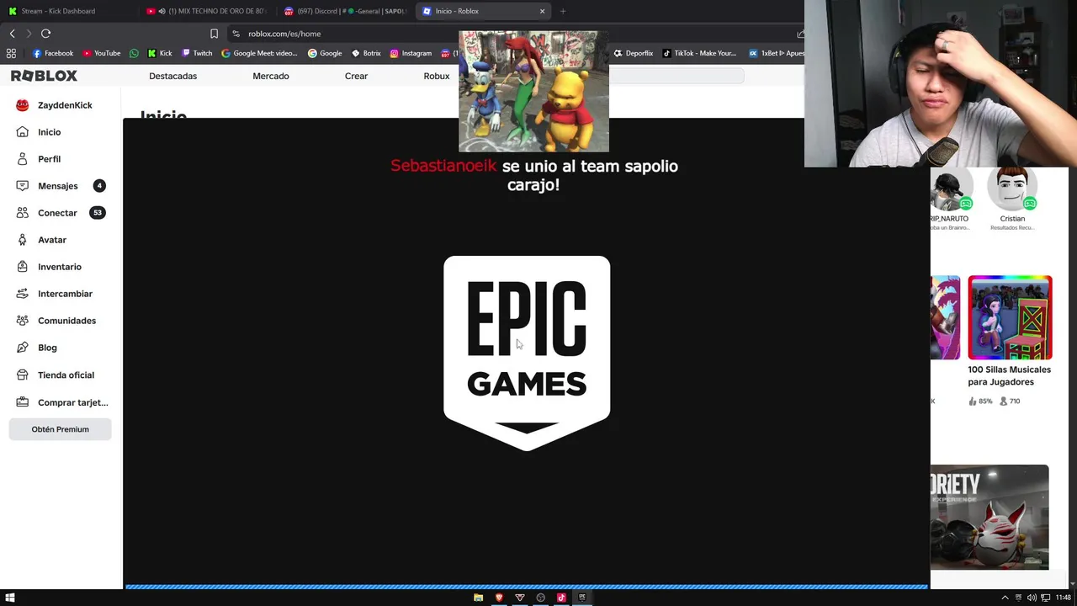Open the Botrix bookmark
The width and height of the screenshot is (1077, 606).
click(x=366, y=53)
